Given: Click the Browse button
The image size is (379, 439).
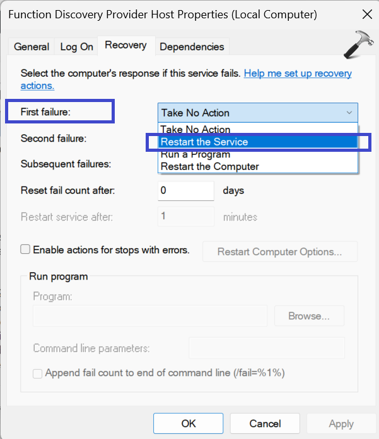Looking at the screenshot, I should click(310, 316).
